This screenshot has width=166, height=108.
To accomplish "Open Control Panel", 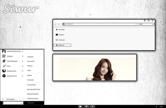I will (31, 85).
